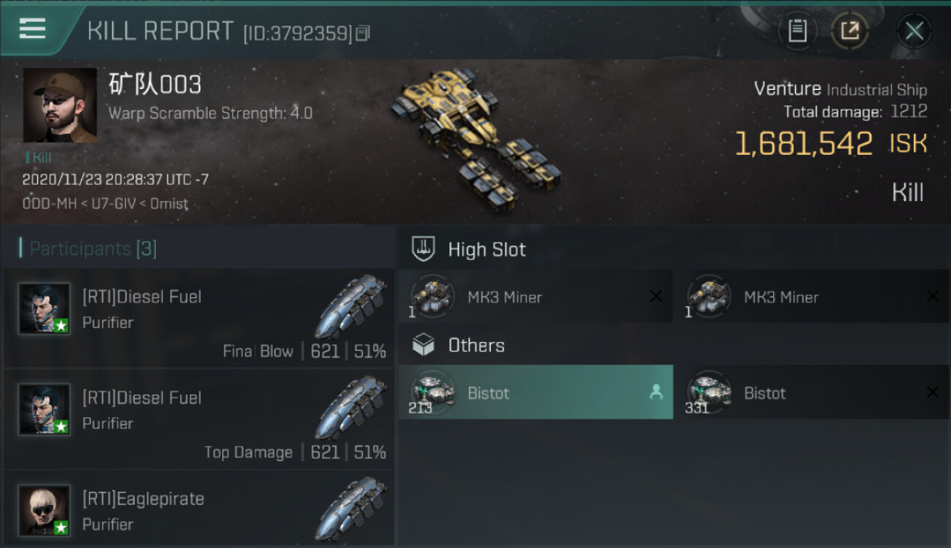The height and width of the screenshot is (548, 951).
Task: Open the hamburger menu
Action: point(32,29)
